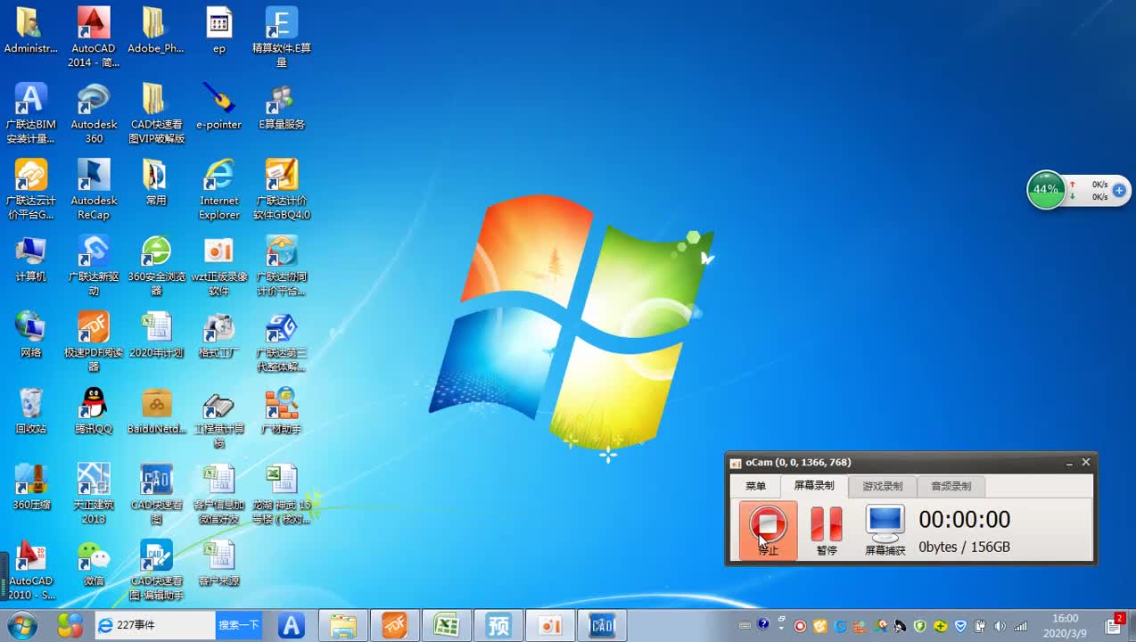
Task: Select the 360安全浏览器 desktop icon
Action: pyautogui.click(x=156, y=265)
